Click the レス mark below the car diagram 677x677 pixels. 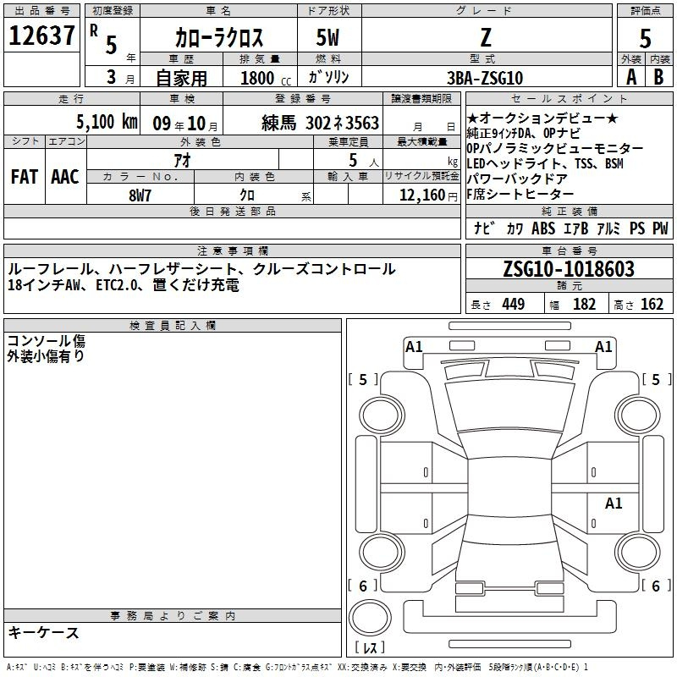371,648
